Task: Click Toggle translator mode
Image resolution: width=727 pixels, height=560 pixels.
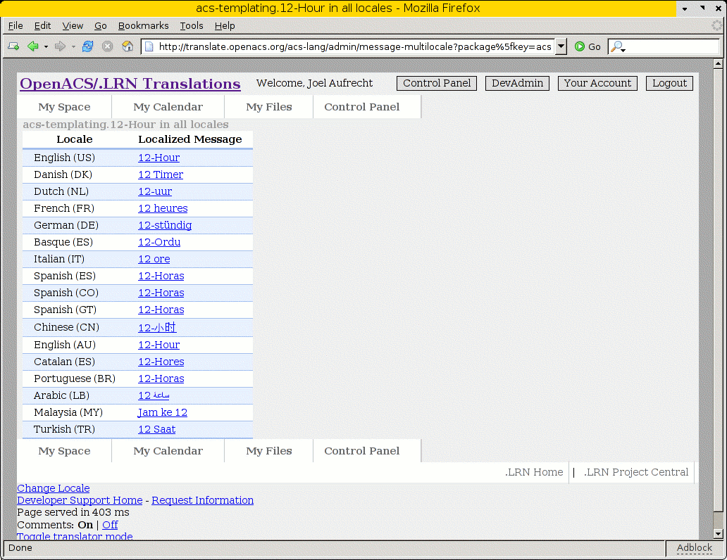Action: click(x=74, y=536)
